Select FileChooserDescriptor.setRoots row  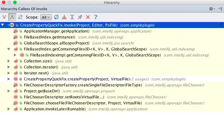112,97
